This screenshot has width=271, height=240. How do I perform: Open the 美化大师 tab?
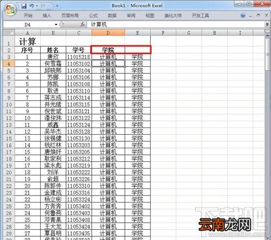coord(173,16)
